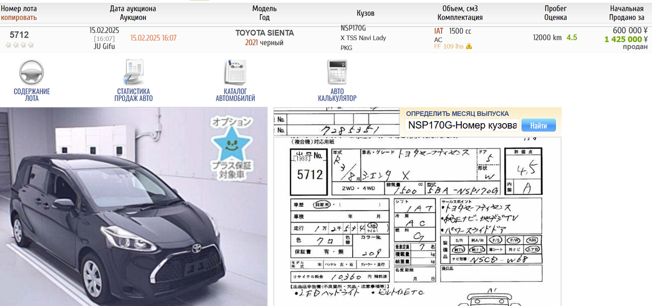Click the starting price 600 000 ¥
652x306 pixels.
click(630, 31)
